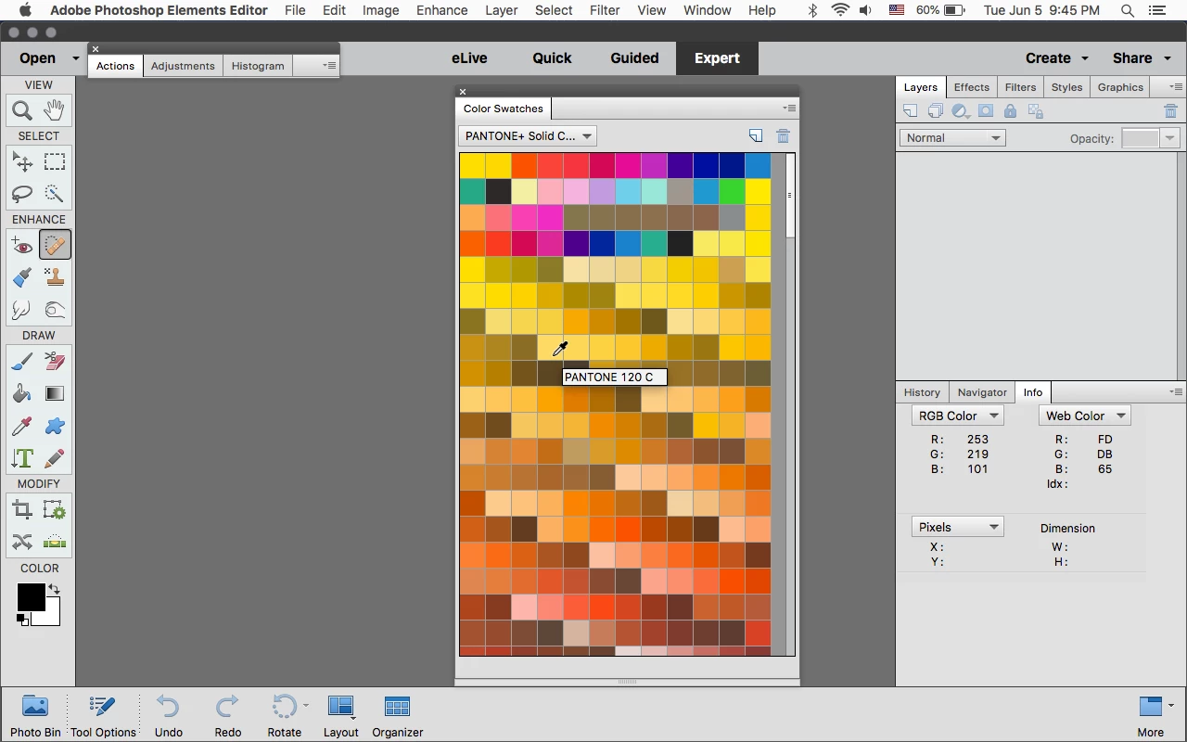Select the Red Eye Removal tool
This screenshot has height=742, width=1187.
pyautogui.click(x=22, y=245)
